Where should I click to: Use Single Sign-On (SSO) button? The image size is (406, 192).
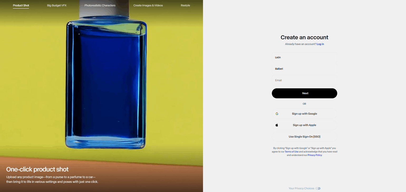click(304, 137)
